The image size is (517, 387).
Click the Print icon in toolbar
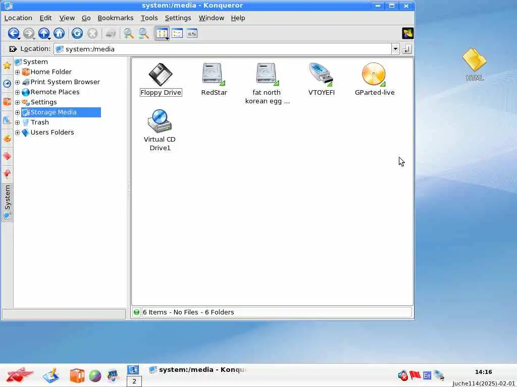(111, 33)
